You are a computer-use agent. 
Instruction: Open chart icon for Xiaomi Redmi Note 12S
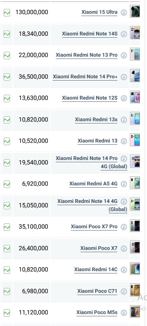tap(7, 98)
